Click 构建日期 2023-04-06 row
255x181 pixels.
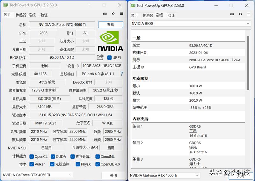[x=188, y=53]
